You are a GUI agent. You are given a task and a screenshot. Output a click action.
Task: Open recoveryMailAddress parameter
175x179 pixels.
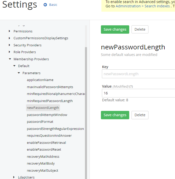[43, 157]
